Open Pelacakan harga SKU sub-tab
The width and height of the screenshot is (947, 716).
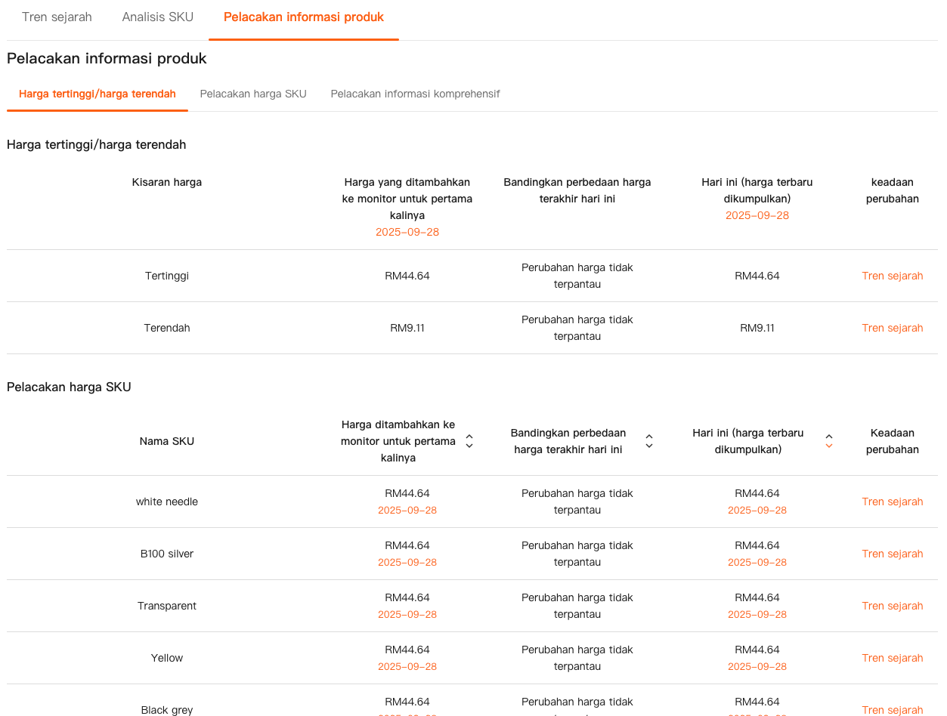click(253, 94)
